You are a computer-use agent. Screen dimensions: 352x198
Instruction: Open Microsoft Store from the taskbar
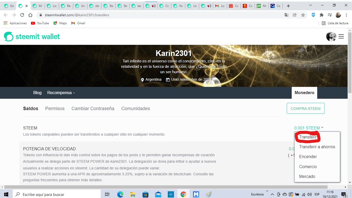click(145, 194)
